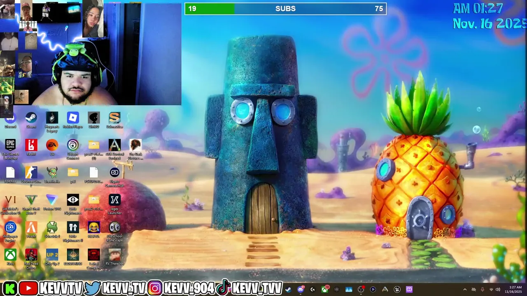Launch Proton VPN from the desktop
This screenshot has width=527, height=296.
(x=52, y=203)
